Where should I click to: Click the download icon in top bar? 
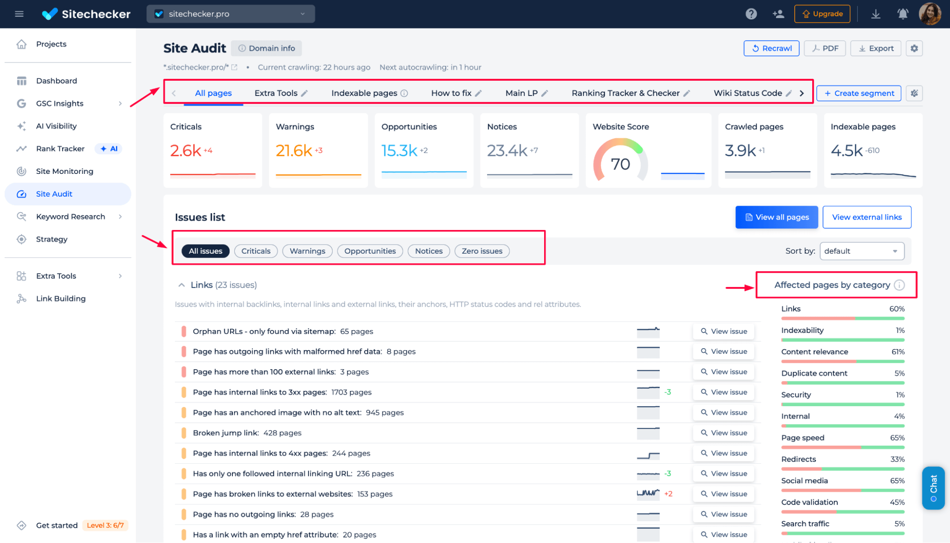[875, 14]
